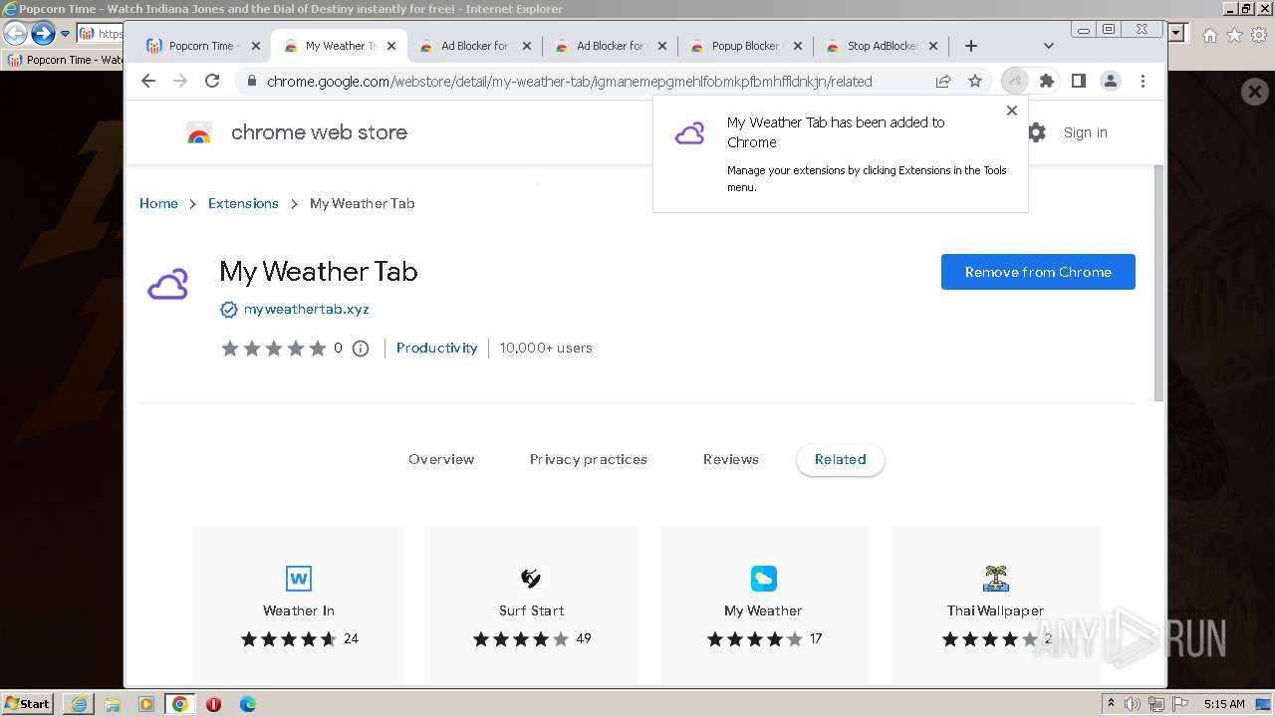
Task: Open a new Chrome tab
Action: (x=971, y=46)
